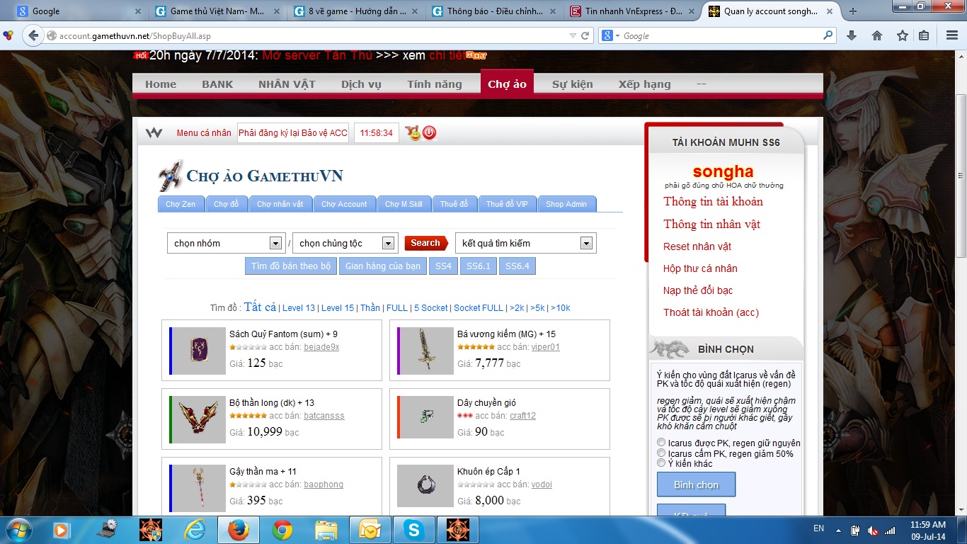Switch to the Chợ Zen tab
This screenshot has height=544, width=967.
click(x=181, y=204)
